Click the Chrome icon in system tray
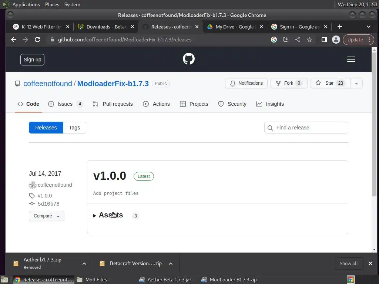The image size is (379, 284). click(x=351, y=280)
